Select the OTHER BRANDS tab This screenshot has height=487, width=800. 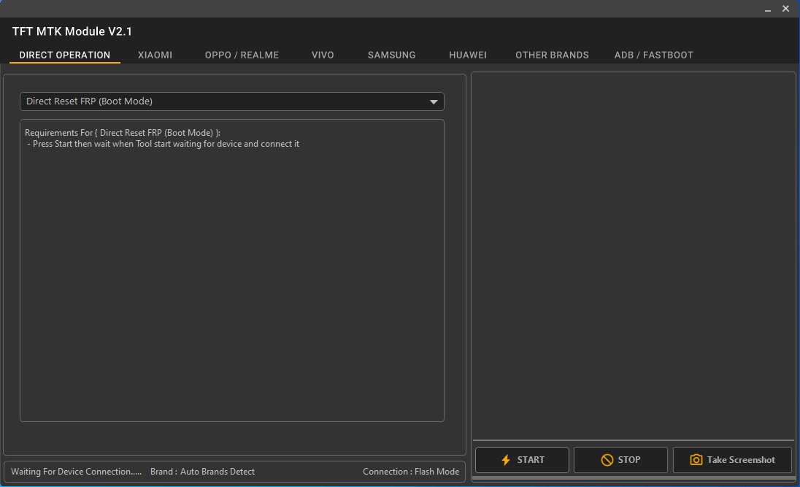click(552, 55)
